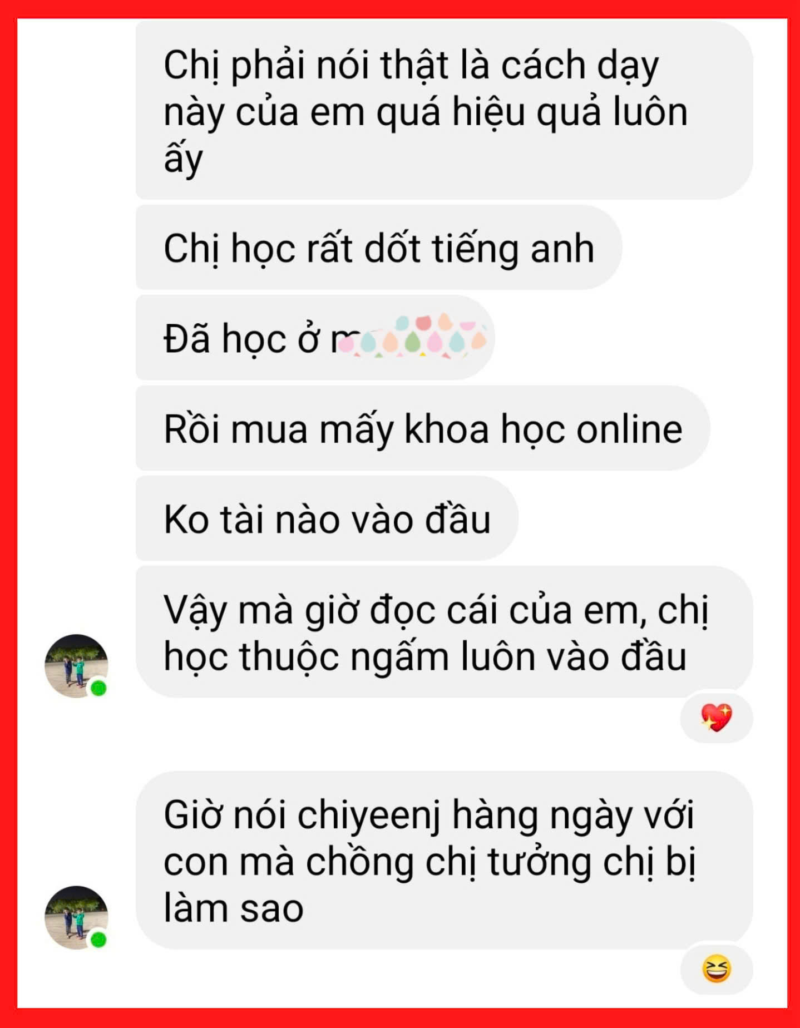800x1028 pixels.
Task: Select message 'Chị học rất dốt tiếng anh'
Action: (x=379, y=248)
